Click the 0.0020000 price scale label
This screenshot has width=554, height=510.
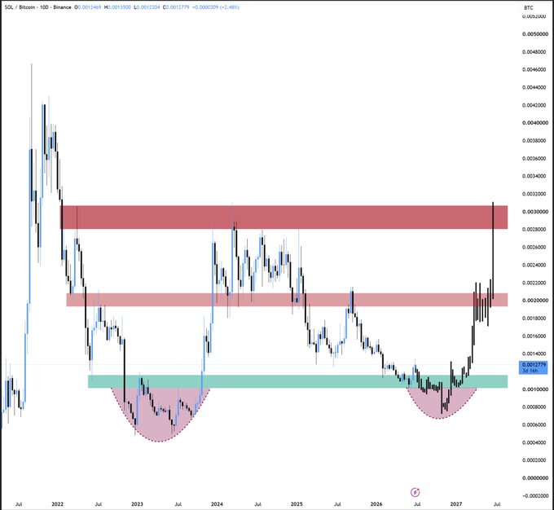click(535, 301)
